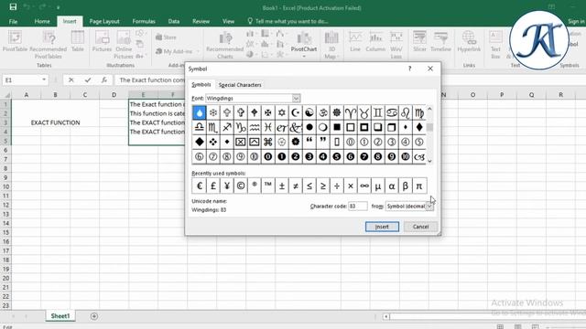Open the Data ribbon tab
Screen dimensions: 586x329
[173, 21]
